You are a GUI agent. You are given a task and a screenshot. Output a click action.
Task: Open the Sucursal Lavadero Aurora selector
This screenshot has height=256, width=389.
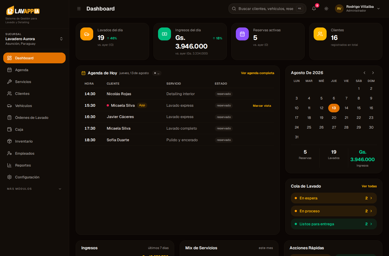coord(34,39)
